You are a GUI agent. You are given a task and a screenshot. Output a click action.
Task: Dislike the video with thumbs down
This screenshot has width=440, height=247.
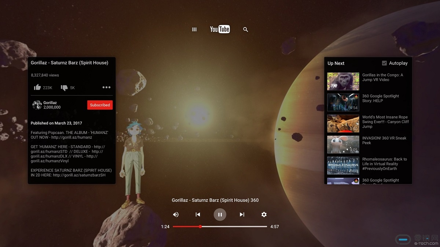click(x=64, y=87)
